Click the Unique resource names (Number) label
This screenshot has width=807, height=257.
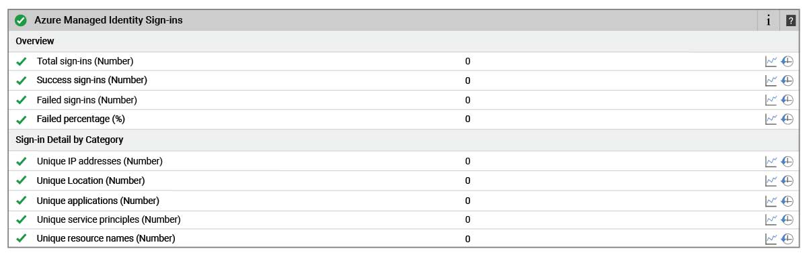tap(106, 238)
